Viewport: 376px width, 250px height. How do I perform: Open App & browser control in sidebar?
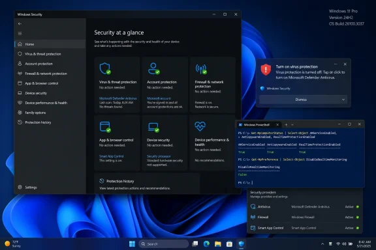tap(50, 83)
